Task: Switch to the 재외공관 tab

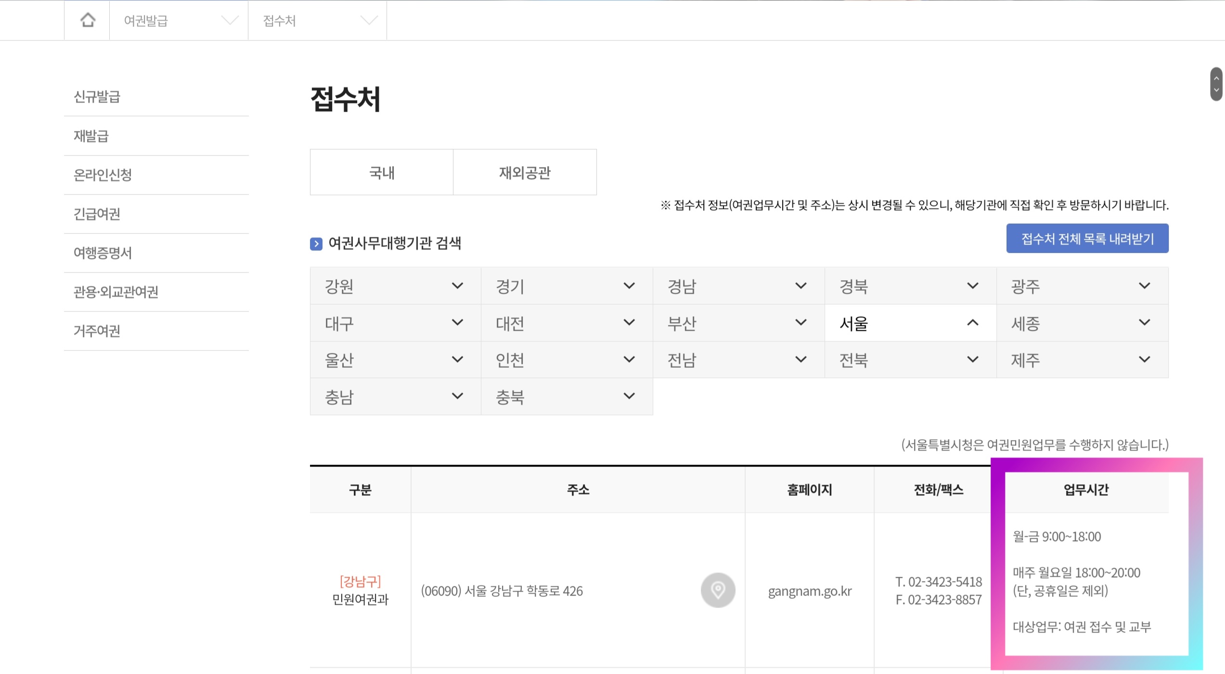Action: (x=524, y=172)
